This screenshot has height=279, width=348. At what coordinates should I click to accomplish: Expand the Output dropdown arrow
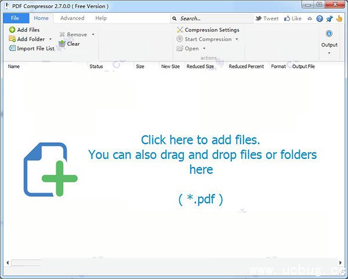pyautogui.click(x=329, y=53)
